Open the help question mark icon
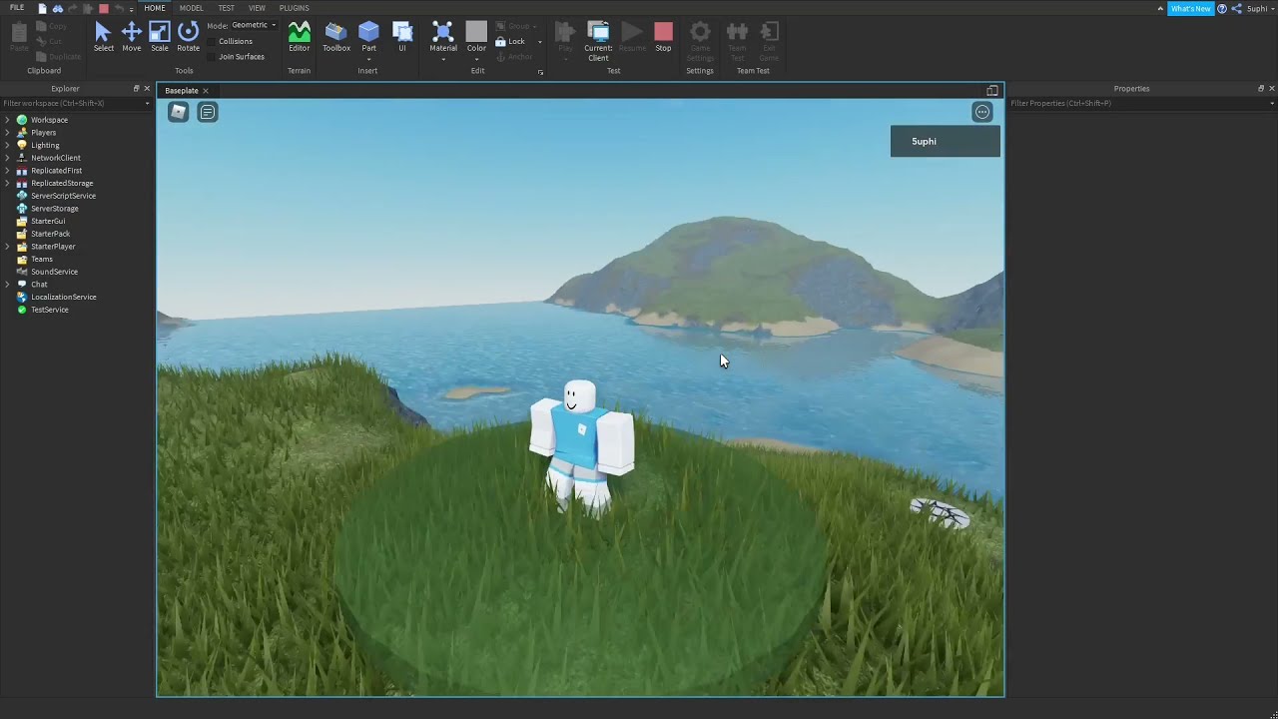The height and width of the screenshot is (719, 1278). coord(1222,8)
